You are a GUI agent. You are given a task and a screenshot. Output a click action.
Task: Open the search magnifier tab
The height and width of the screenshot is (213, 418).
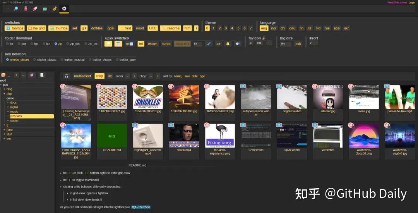pos(16,9)
